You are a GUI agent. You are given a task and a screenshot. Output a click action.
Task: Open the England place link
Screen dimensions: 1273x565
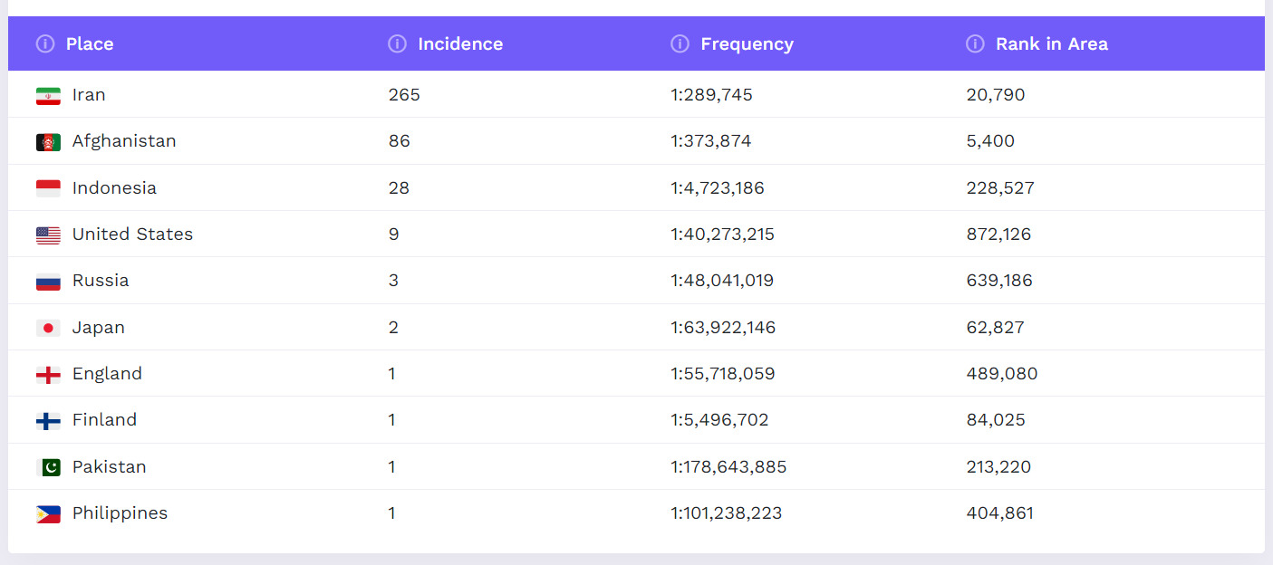[107, 374]
